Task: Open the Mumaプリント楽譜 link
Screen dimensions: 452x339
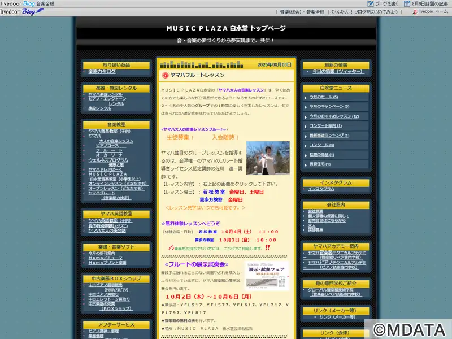Action: pos(107,263)
